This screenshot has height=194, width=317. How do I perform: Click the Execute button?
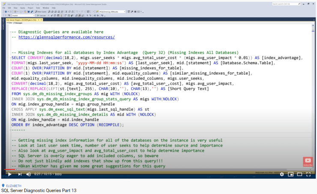[x=42, y=15]
